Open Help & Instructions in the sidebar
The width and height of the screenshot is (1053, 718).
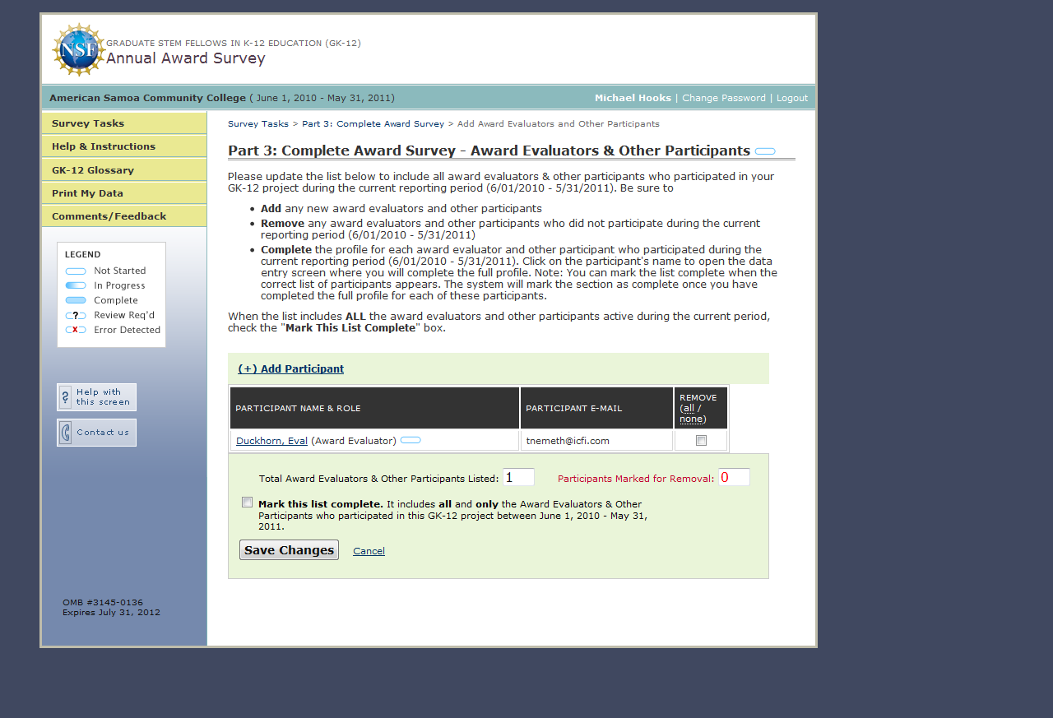click(x=104, y=146)
